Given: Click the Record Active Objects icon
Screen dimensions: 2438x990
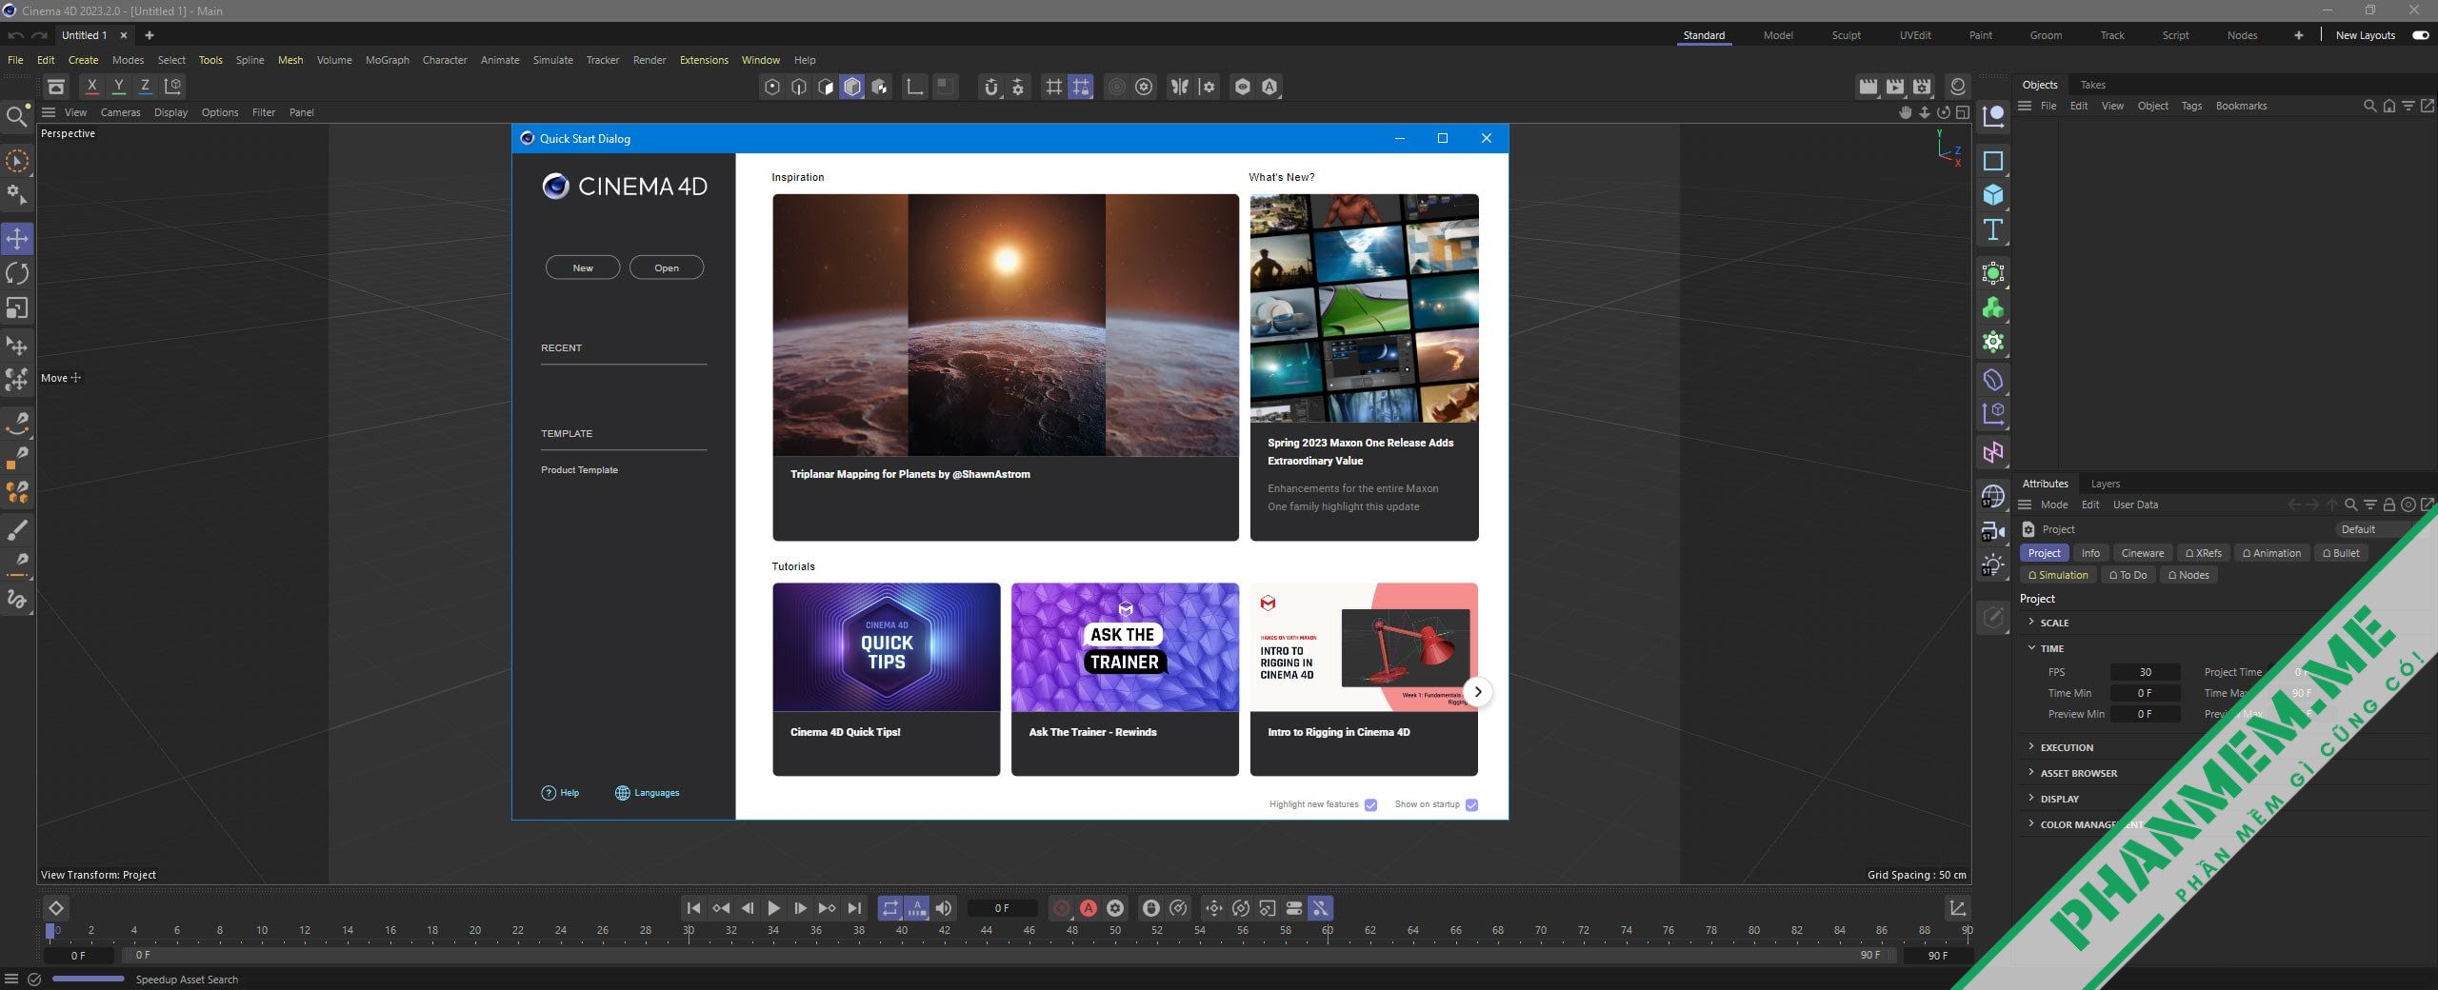Looking at the screenshot, I should pyautogui.click(x=1062, y=908).
